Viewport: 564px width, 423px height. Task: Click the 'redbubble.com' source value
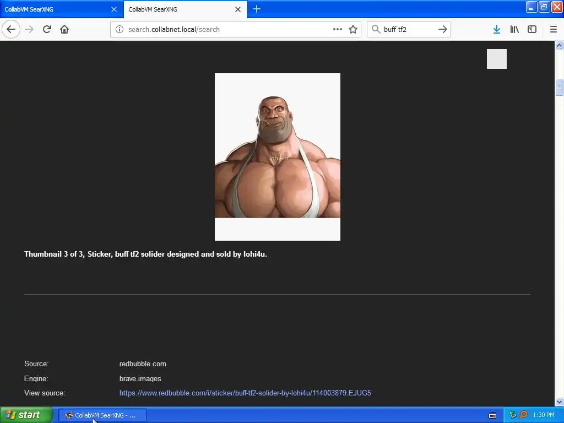point(143,364)
